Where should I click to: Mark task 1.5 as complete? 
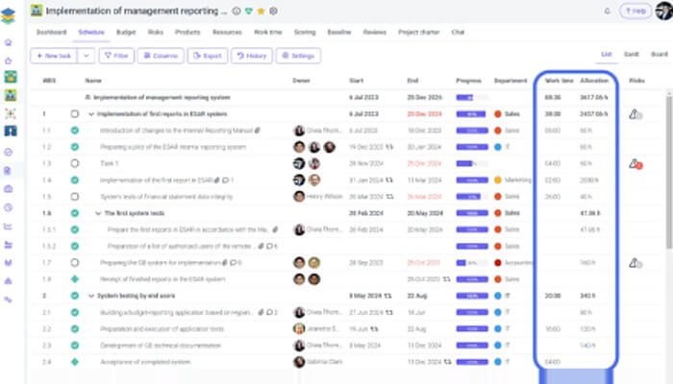[75, 197]
